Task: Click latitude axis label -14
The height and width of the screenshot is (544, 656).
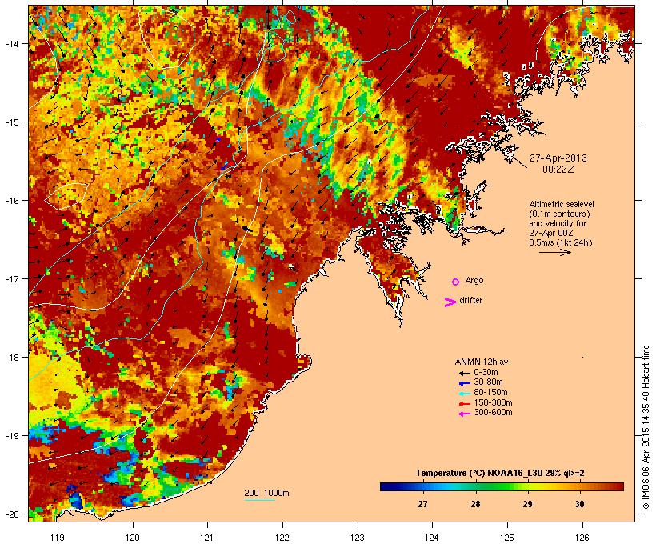Action: tap(12, 44)
